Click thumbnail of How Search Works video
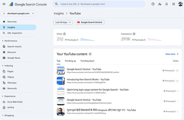Image resolution: width=184 pixels, height=120 pixels. [61, 81]
